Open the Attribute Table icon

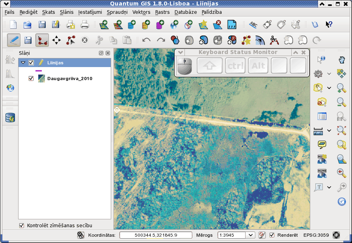322,116
